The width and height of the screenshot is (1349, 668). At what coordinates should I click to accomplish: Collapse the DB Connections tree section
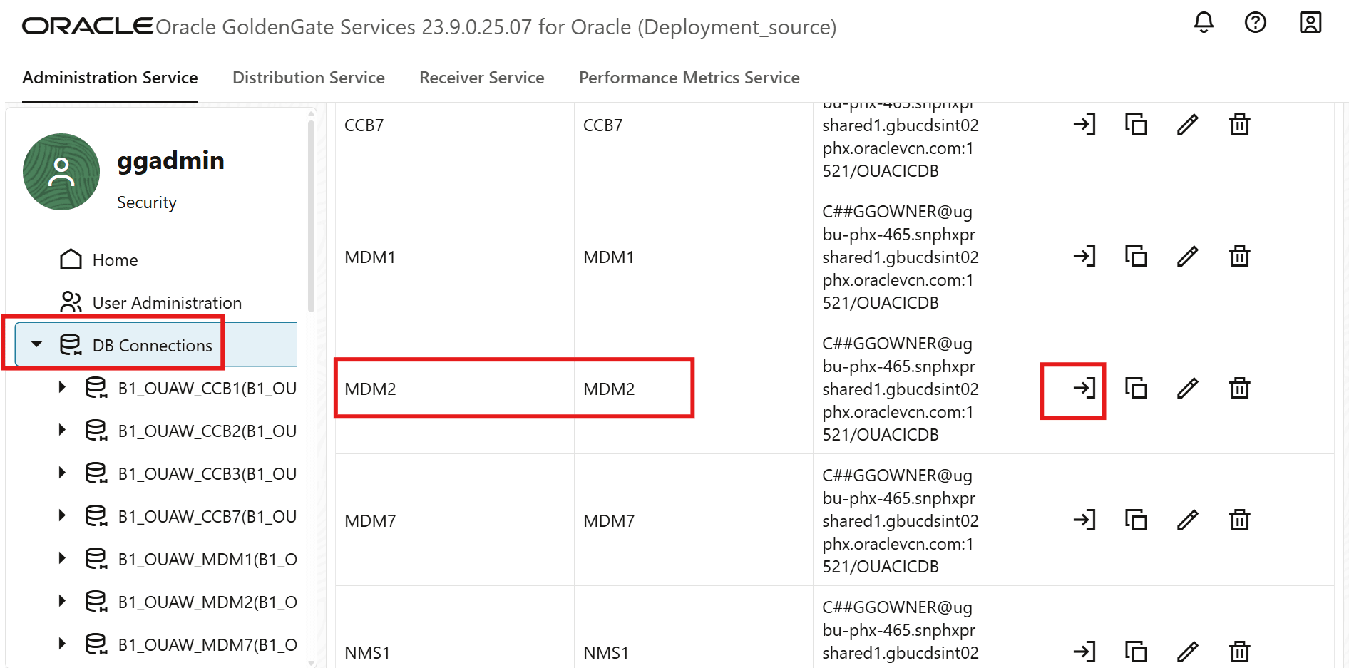(x=37, y=344)
